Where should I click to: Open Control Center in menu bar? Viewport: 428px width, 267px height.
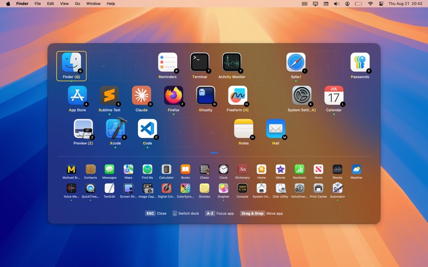(x=381, y=4)
